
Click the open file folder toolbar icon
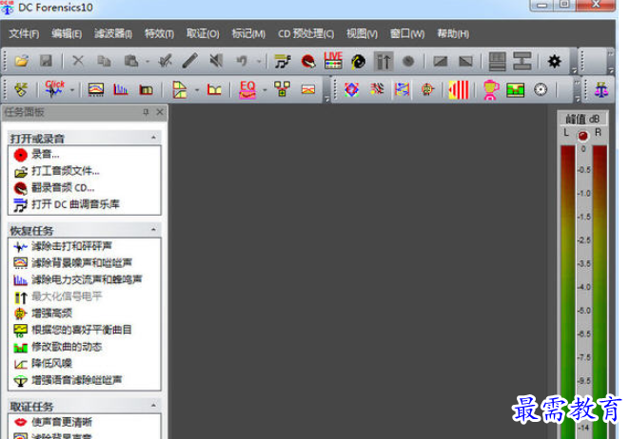point(21,61)
